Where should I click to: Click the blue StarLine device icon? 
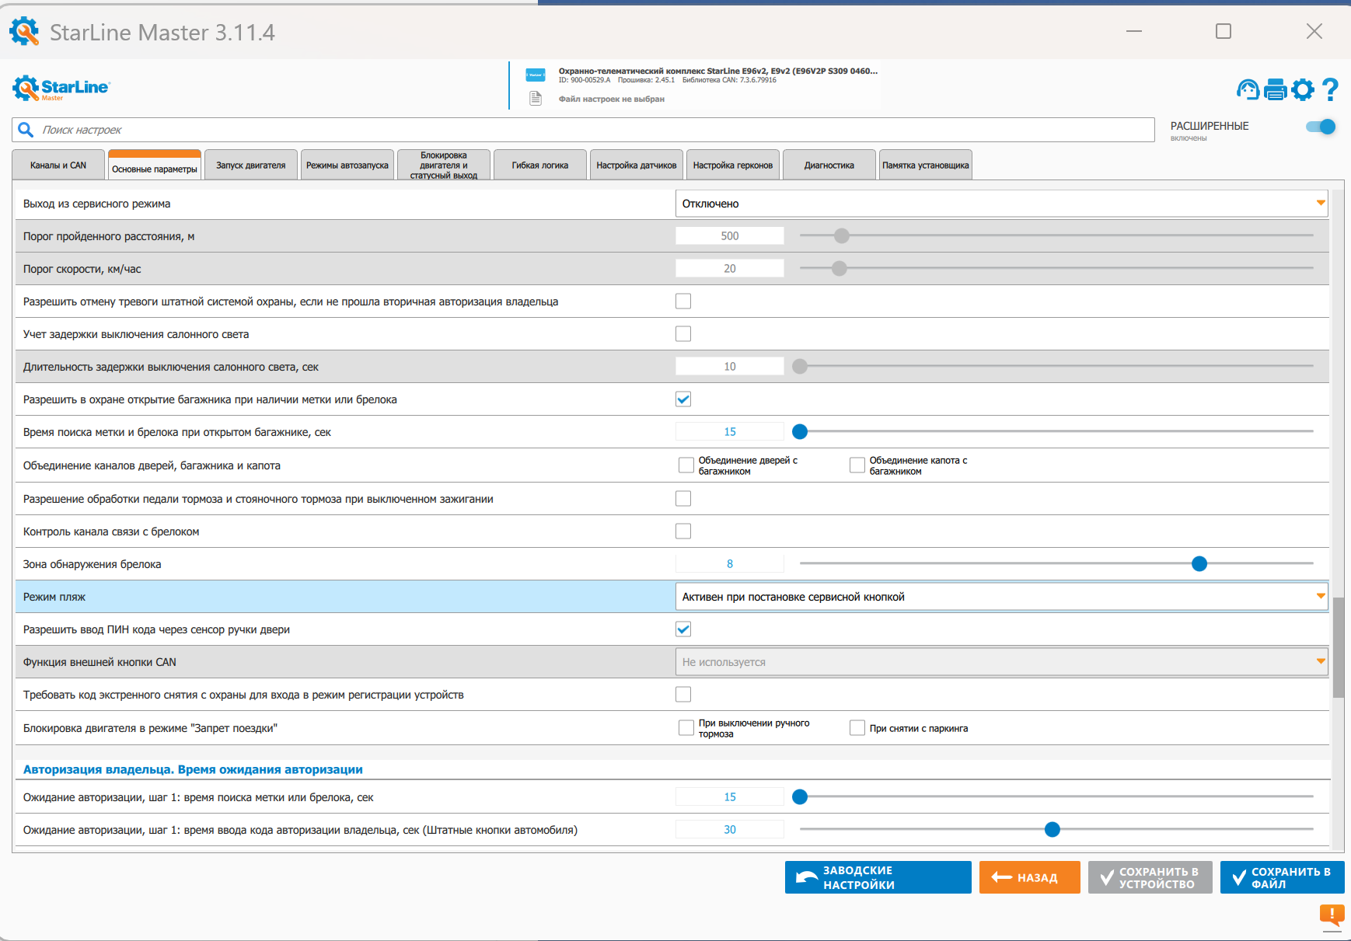coord(536,75)
